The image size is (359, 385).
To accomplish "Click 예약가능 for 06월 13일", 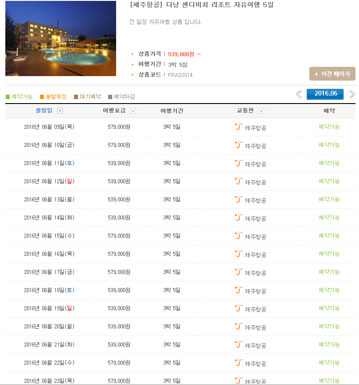I will point(329,200).
